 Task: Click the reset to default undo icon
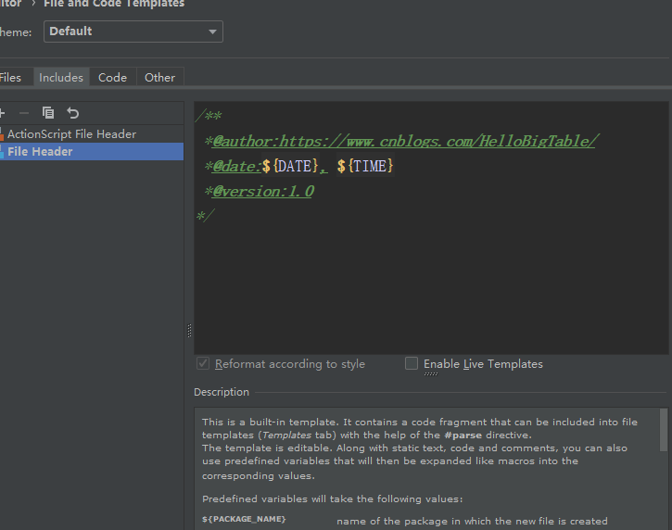pos(73,113)
